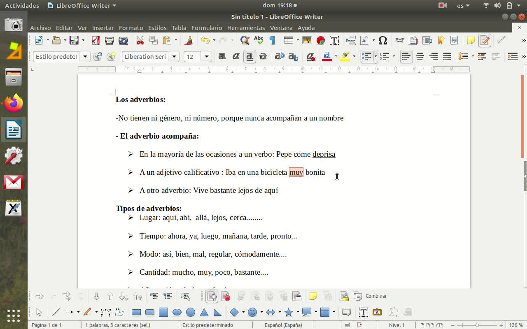Click the Clone Formatting paintbrush icon

(x=189, y=40)
